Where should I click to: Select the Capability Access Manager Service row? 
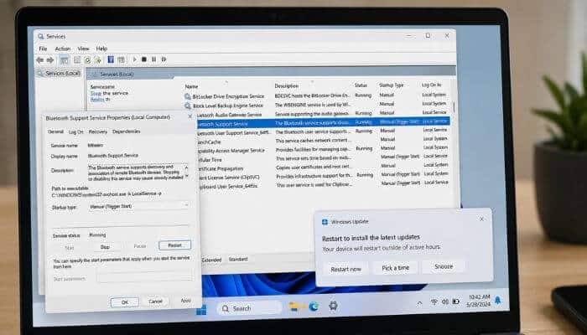(324, 149)
